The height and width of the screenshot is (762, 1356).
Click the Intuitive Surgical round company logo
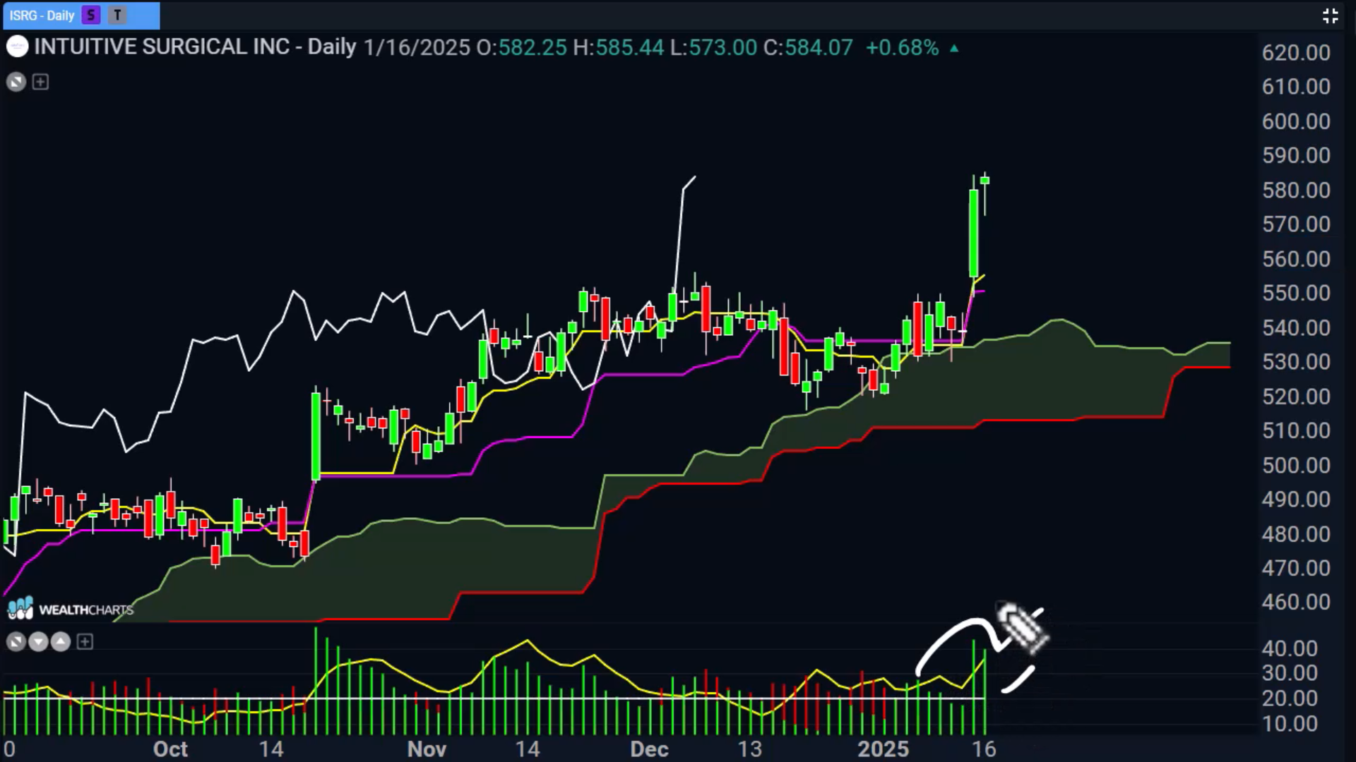pos(17,47)
